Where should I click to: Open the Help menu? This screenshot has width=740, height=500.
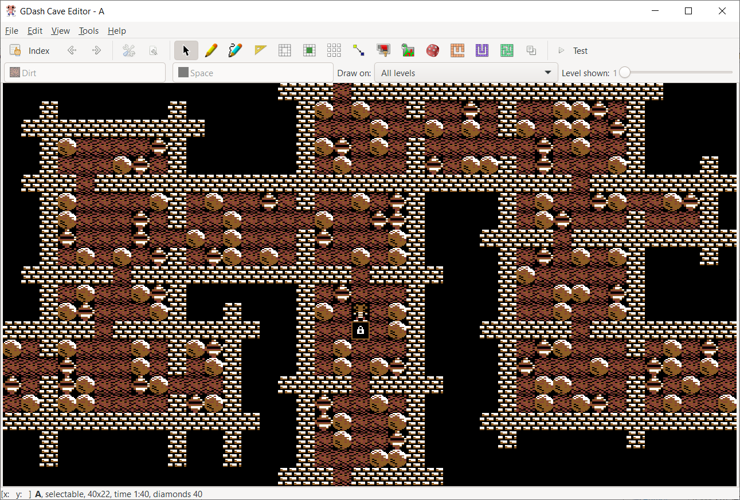coord(117,31)
